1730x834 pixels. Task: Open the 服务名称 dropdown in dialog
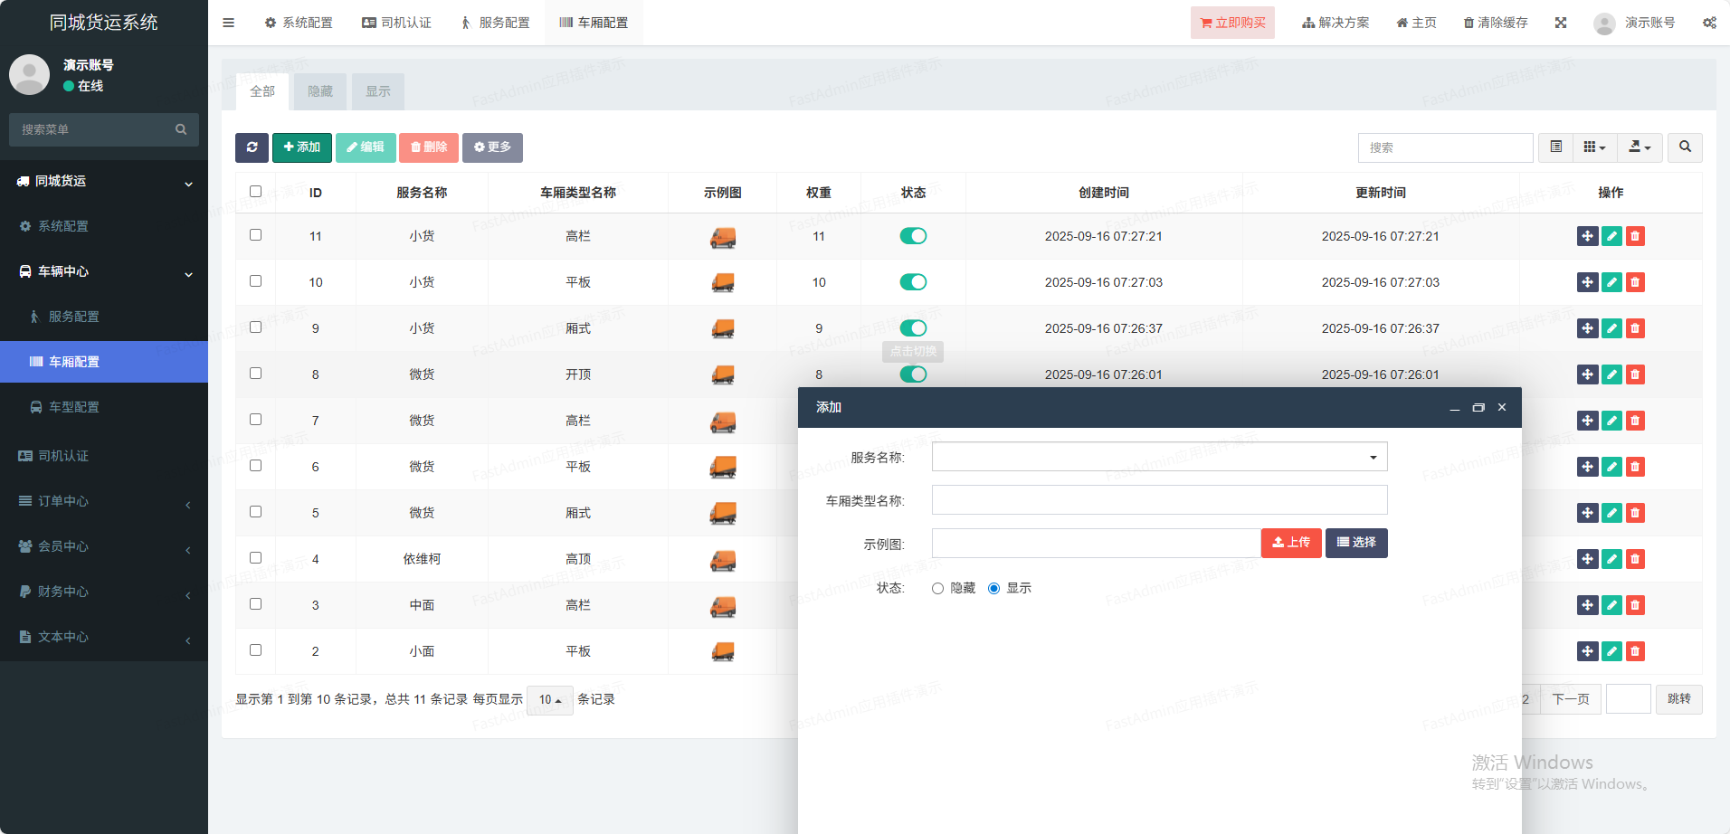click(x=1159, y=457)
